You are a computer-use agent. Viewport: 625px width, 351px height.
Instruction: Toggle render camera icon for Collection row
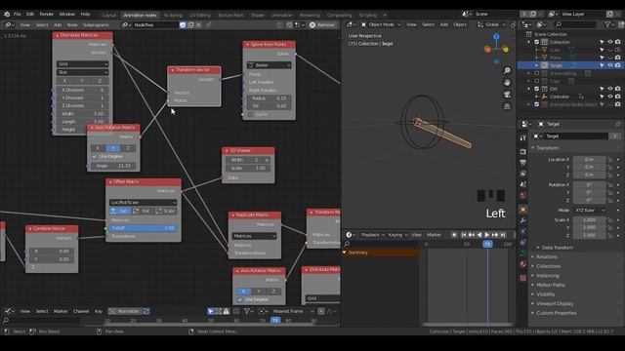tap(617, 42)
